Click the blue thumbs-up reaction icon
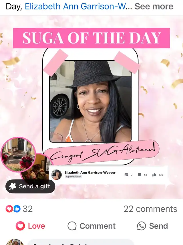Image resolution: width=183 pixels, height=245 pixels. [17, 209]
